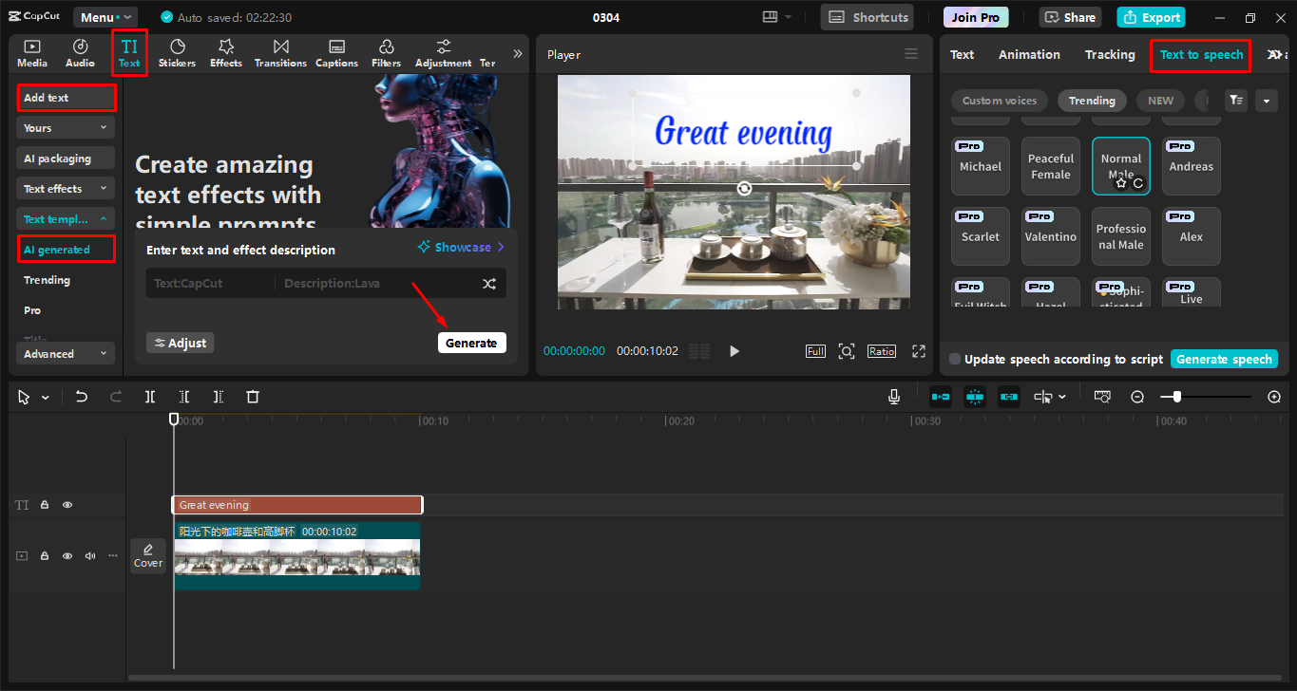This screenshot has height=691, width=1297.
Task: Delete the selected clip with the trash icon
Action: point(252,396)
